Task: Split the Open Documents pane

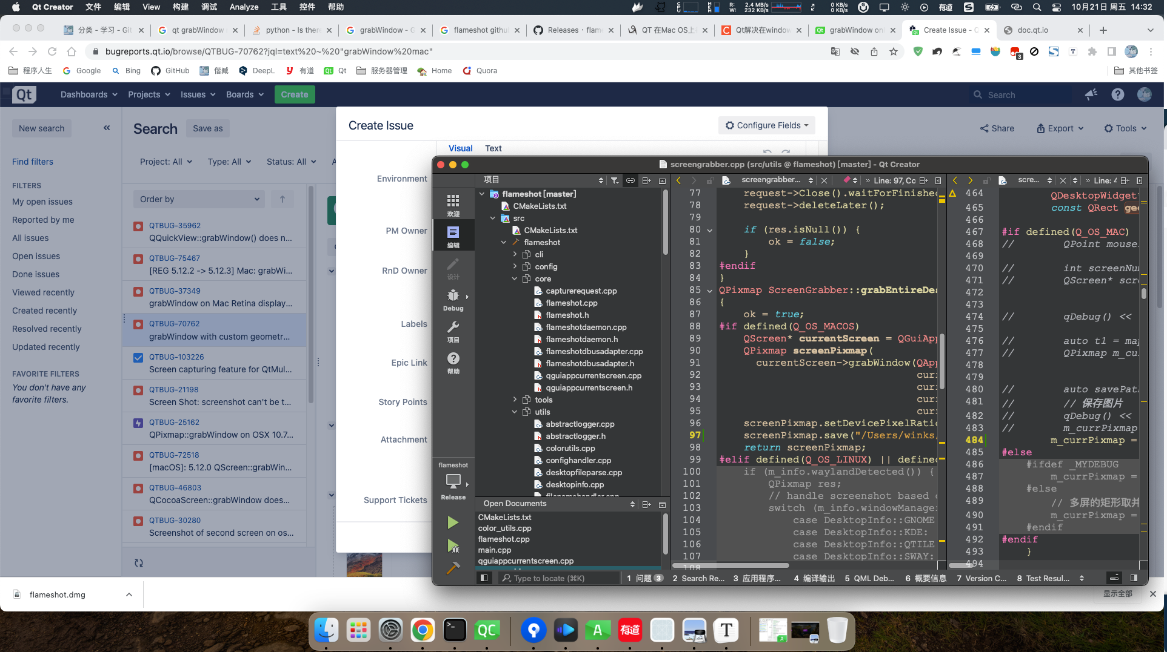Action: click(646, 504)
